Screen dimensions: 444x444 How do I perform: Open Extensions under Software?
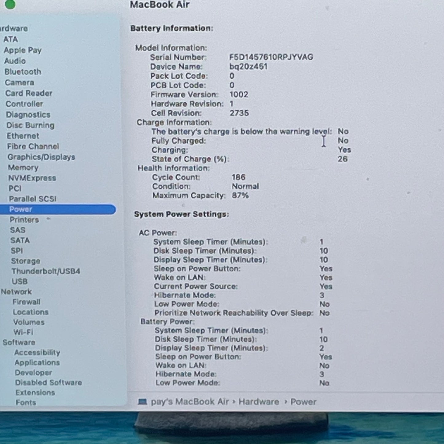(x=35, y=392)
